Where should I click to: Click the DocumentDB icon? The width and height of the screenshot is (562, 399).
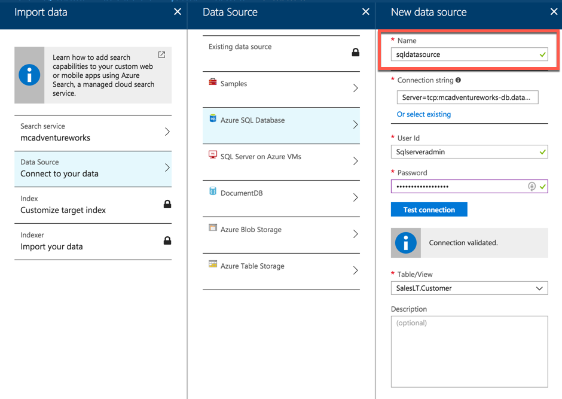(213, 191)
